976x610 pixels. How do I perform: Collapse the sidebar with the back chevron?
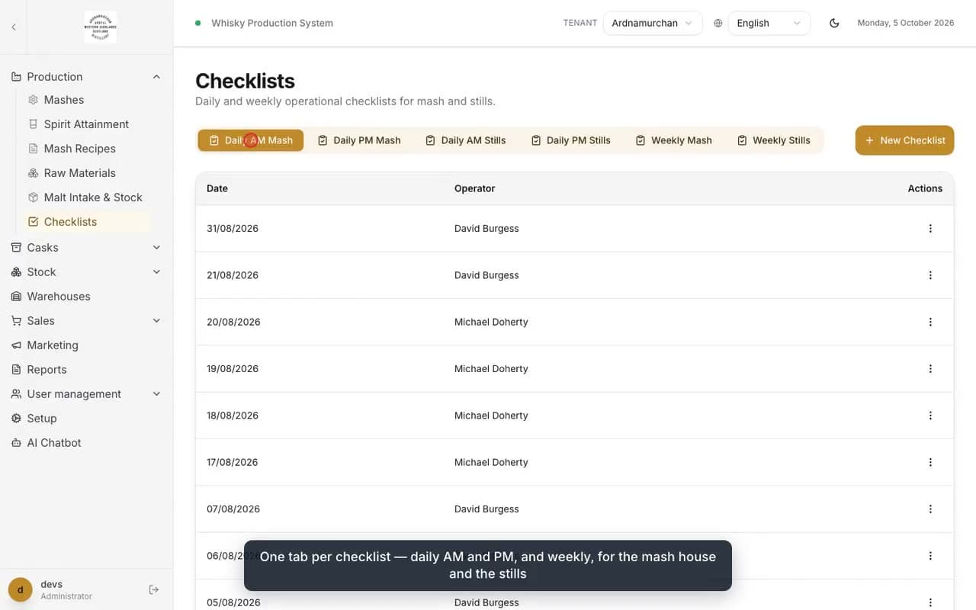14,27
